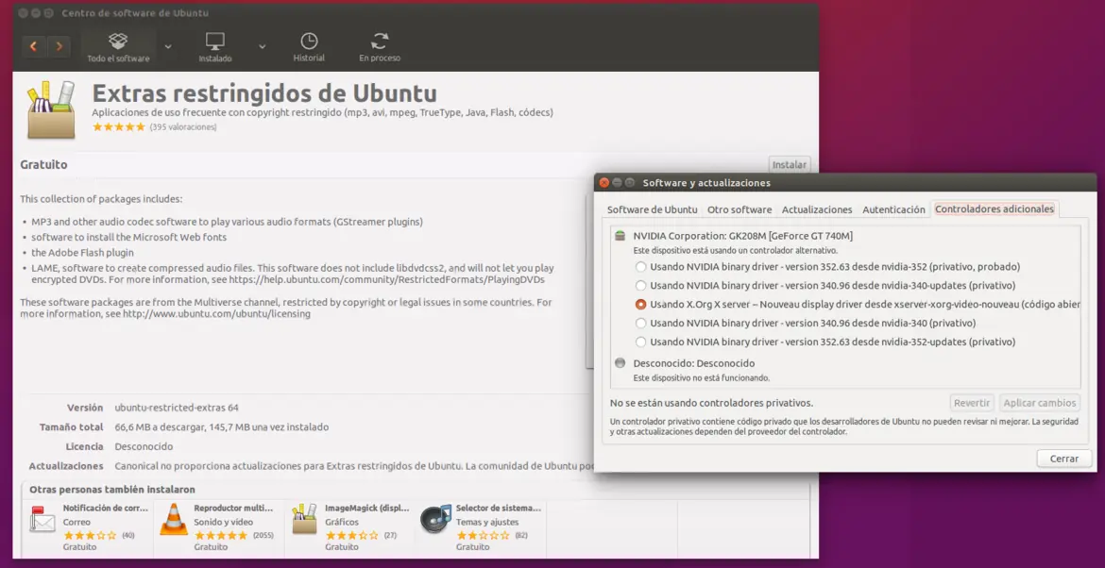The image size is (1105, 568).
Task: Click the five-star rating of Extras restringidos
Action: [x=118, y=127]
